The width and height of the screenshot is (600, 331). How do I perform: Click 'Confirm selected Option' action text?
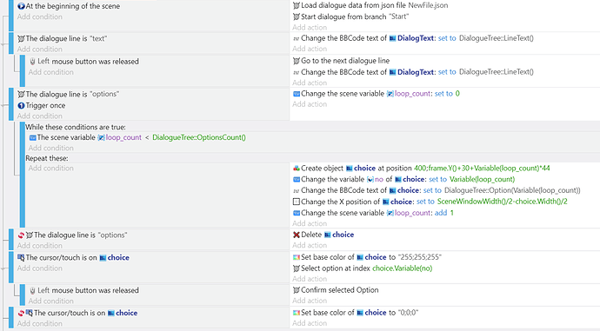[x=340, y=290]
